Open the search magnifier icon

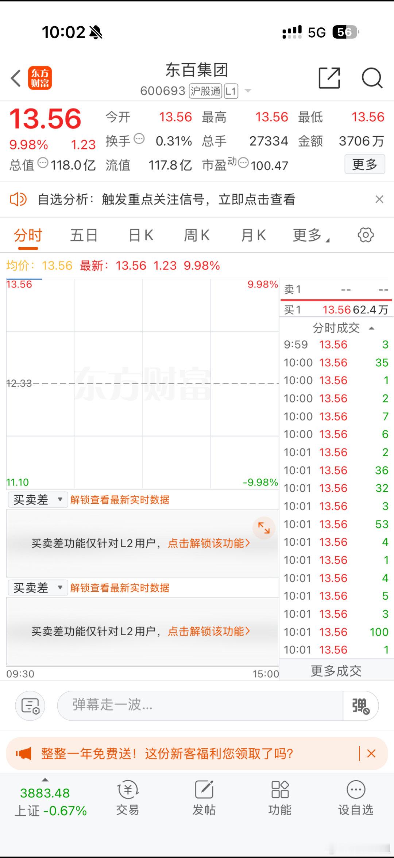(372, 78)
